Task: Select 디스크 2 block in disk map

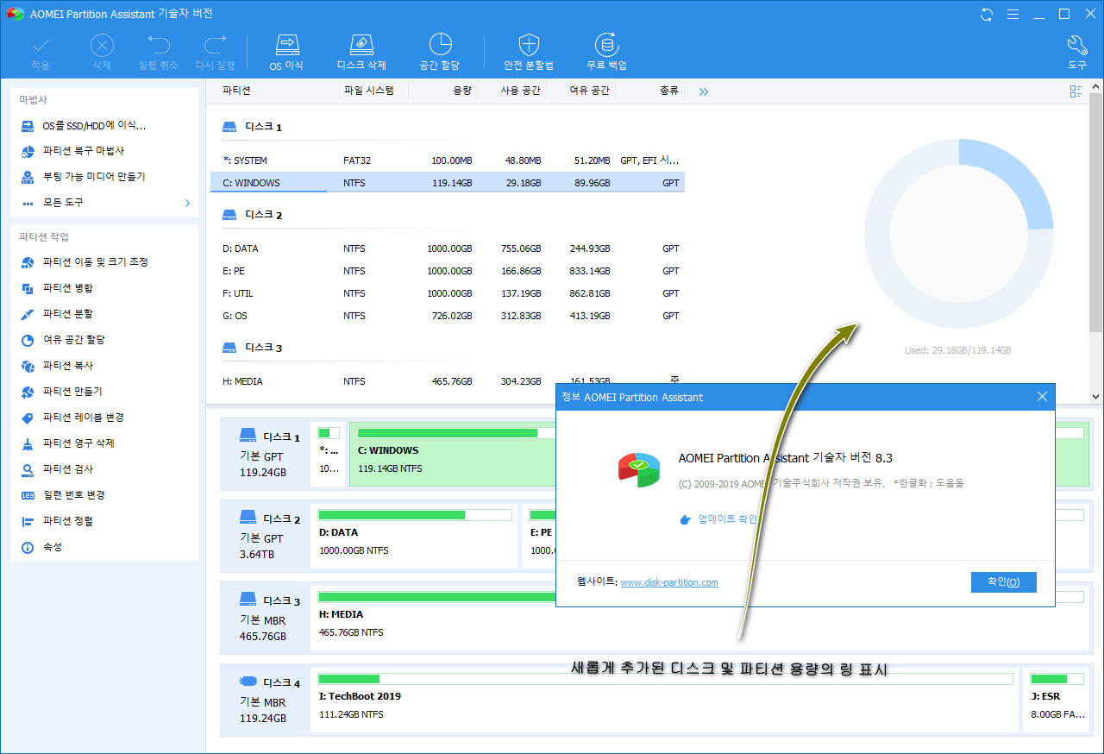Action: [x=266, y=537]
